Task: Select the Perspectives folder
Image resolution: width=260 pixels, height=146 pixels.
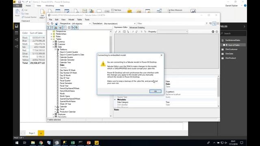Action: (x=61, y=31)
